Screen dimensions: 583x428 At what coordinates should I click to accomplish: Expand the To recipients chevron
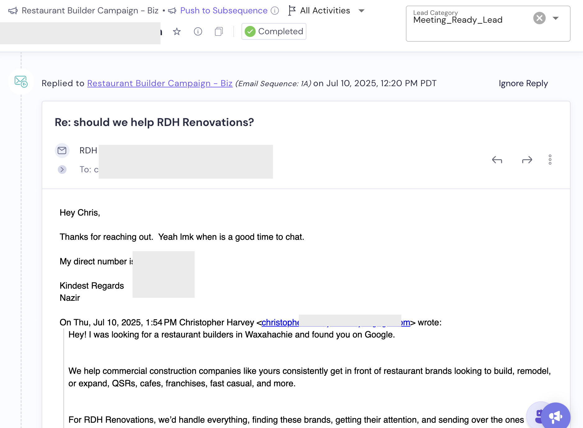click(62, 170)
